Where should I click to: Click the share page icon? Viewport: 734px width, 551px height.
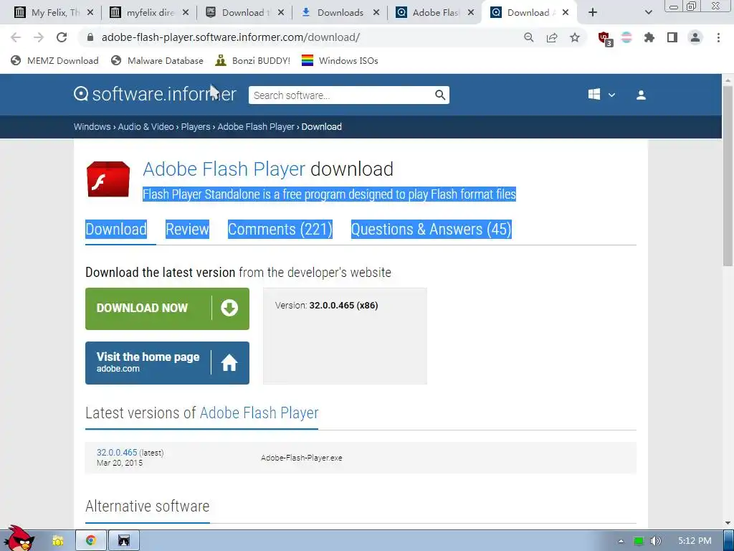[552, 37]
